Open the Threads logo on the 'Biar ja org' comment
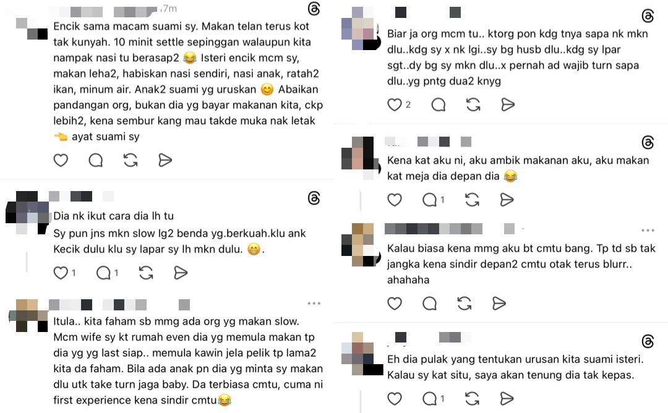The width and height of the screenshot is (668, 413). [648, 16]
